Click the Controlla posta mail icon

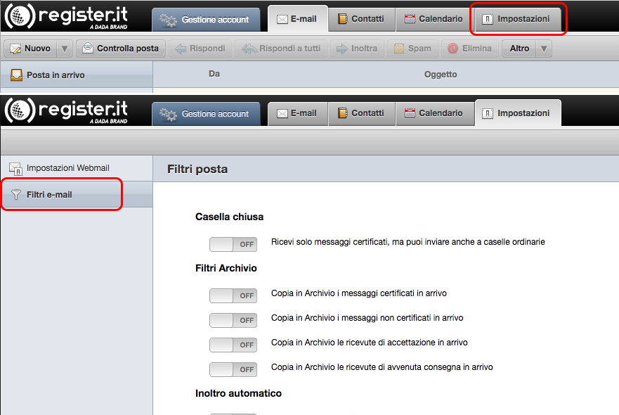87,49
